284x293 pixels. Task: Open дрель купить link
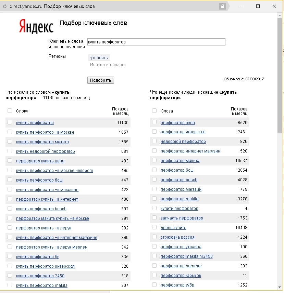point(173,228)
